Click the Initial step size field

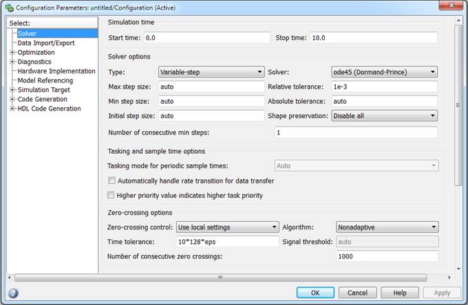point(211,116)
